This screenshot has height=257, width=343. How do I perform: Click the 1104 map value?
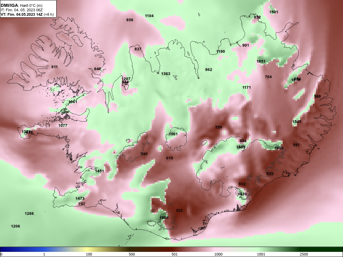[x=149, y=16]
